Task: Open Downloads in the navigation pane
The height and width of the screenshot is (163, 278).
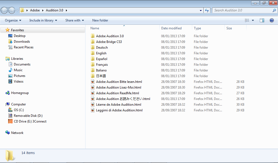Action: [22, 42]
